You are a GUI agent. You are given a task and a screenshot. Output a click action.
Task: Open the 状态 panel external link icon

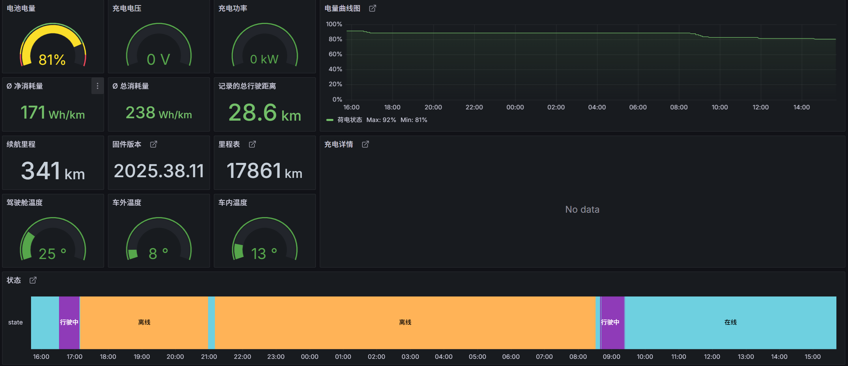[x=33, y=280]
